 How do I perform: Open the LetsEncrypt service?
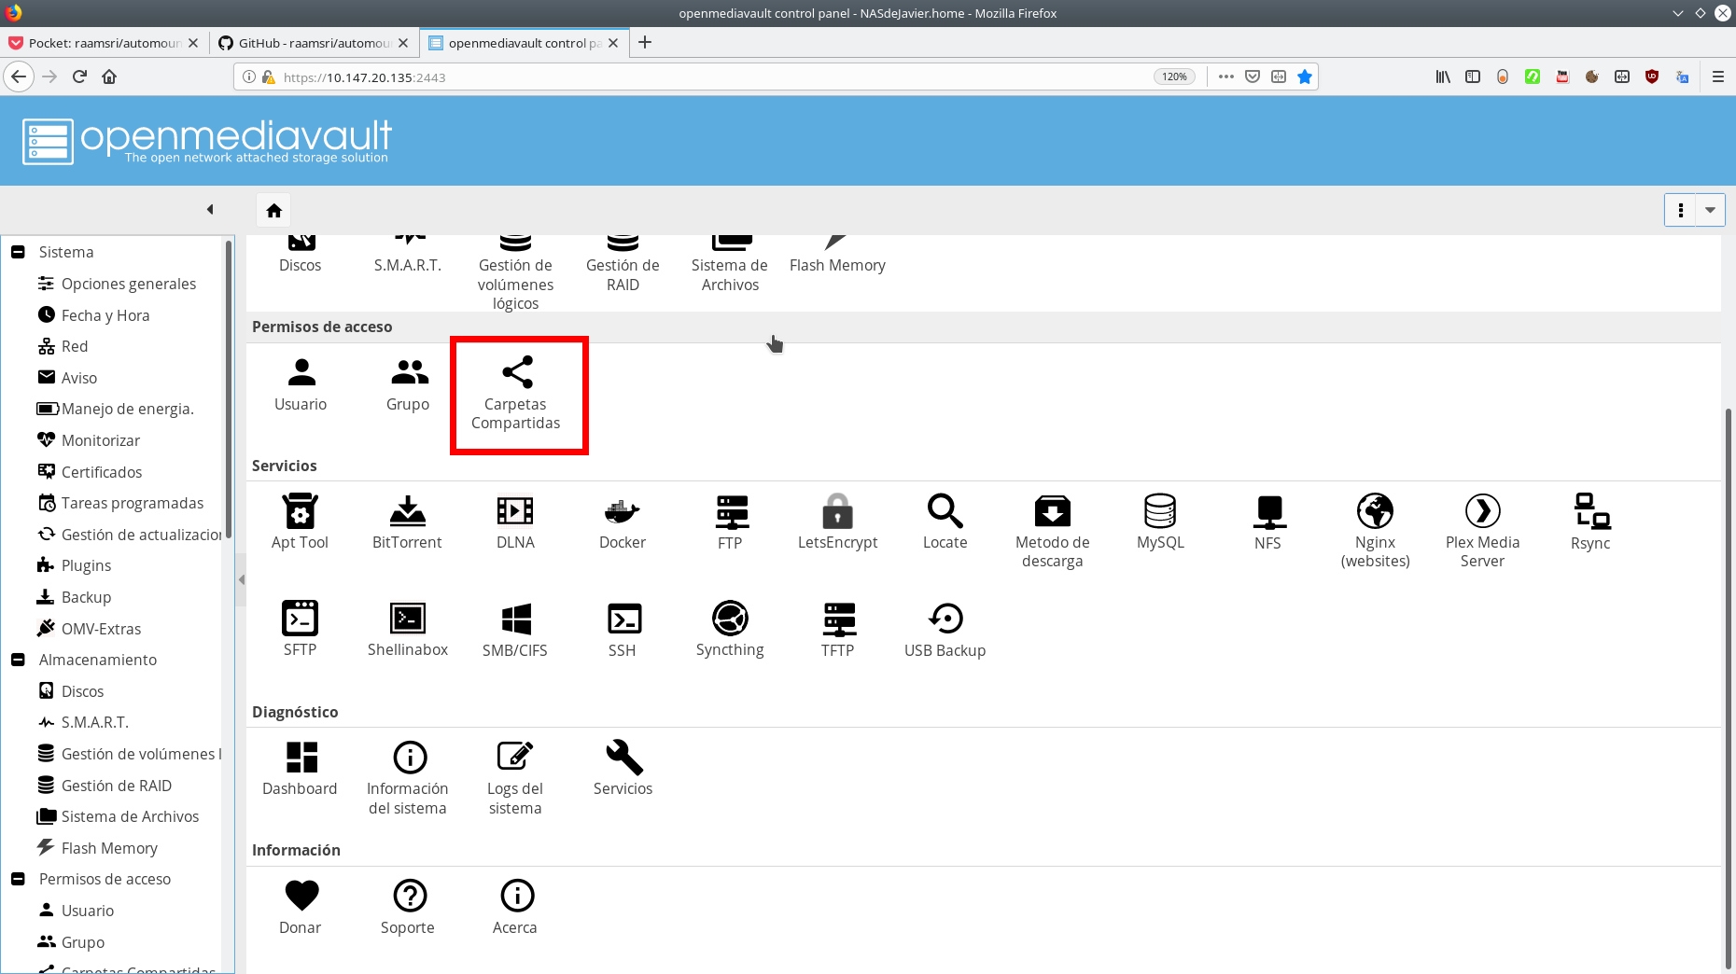point(838,522)
